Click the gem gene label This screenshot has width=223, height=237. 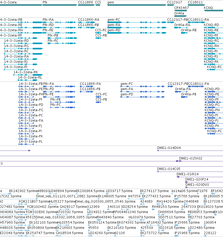click(111, 2)
